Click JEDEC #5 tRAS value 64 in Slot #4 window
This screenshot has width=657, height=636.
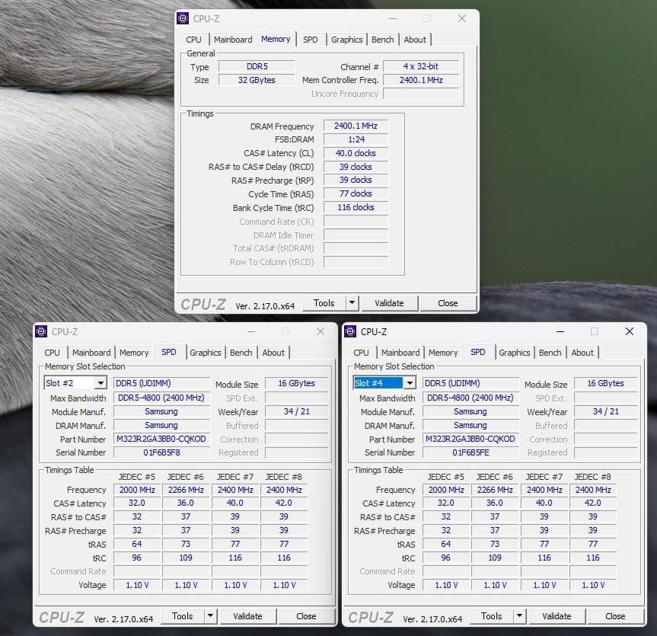click(446, 544)
